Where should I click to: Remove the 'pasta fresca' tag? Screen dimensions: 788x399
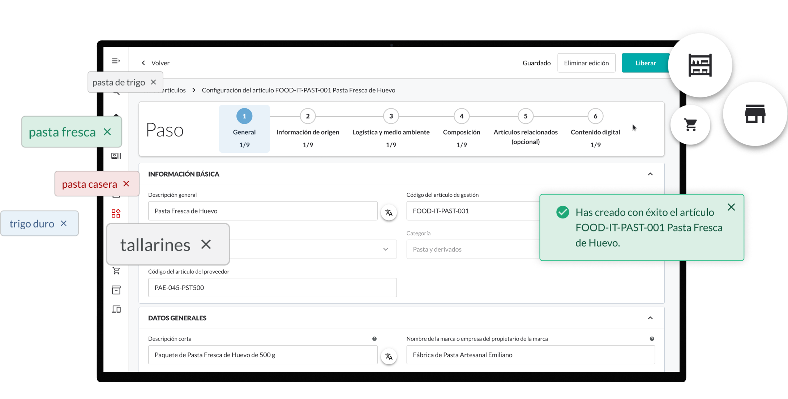[x=107, y=132]
